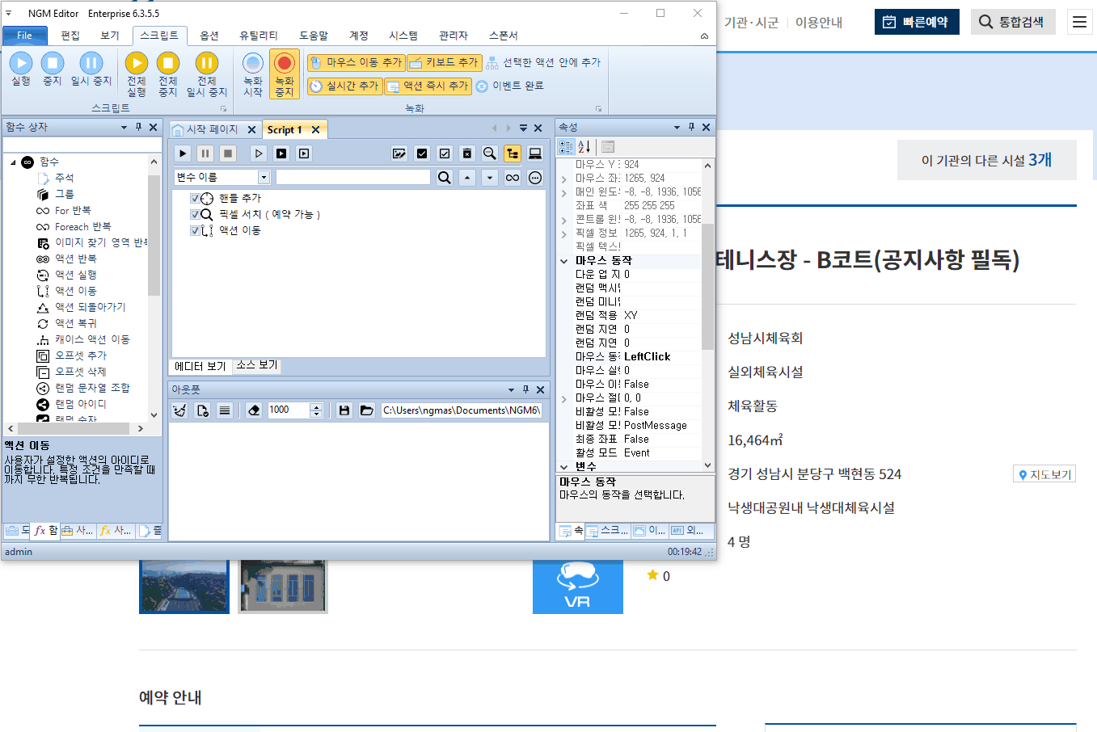1097x732 pixels.
Task: Click the 실시간 추가 button
Action: [x=344, y=86]
